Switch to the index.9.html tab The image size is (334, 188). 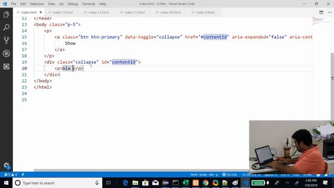pyautogui.click(x=205, y=13)
